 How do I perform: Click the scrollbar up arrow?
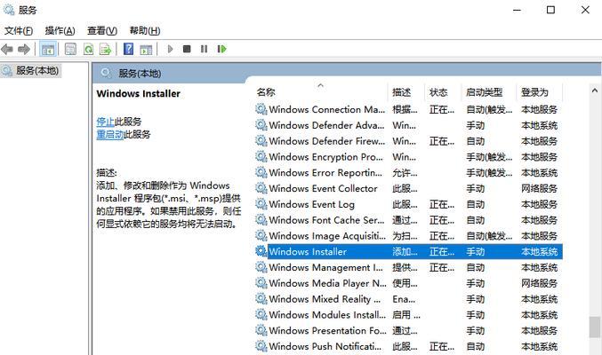pyautogui.click(x=594, y=91)
